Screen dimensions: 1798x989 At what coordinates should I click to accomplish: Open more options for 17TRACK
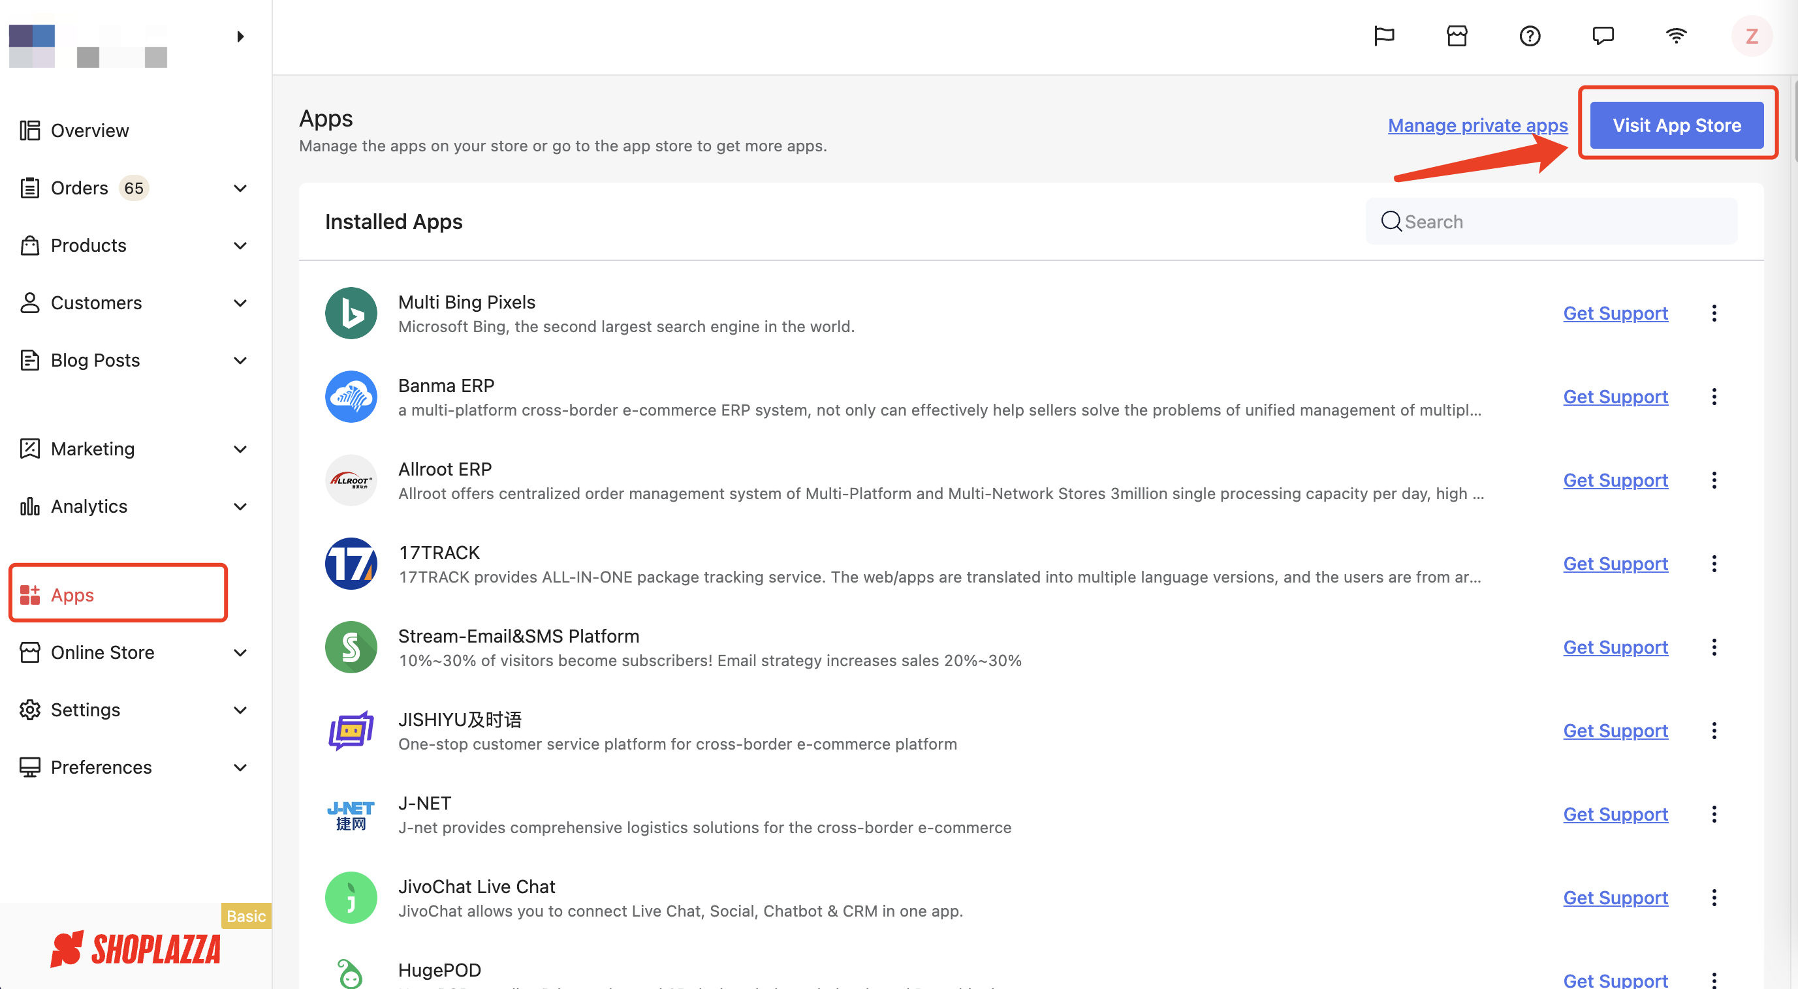click(x=1714, y=564)
